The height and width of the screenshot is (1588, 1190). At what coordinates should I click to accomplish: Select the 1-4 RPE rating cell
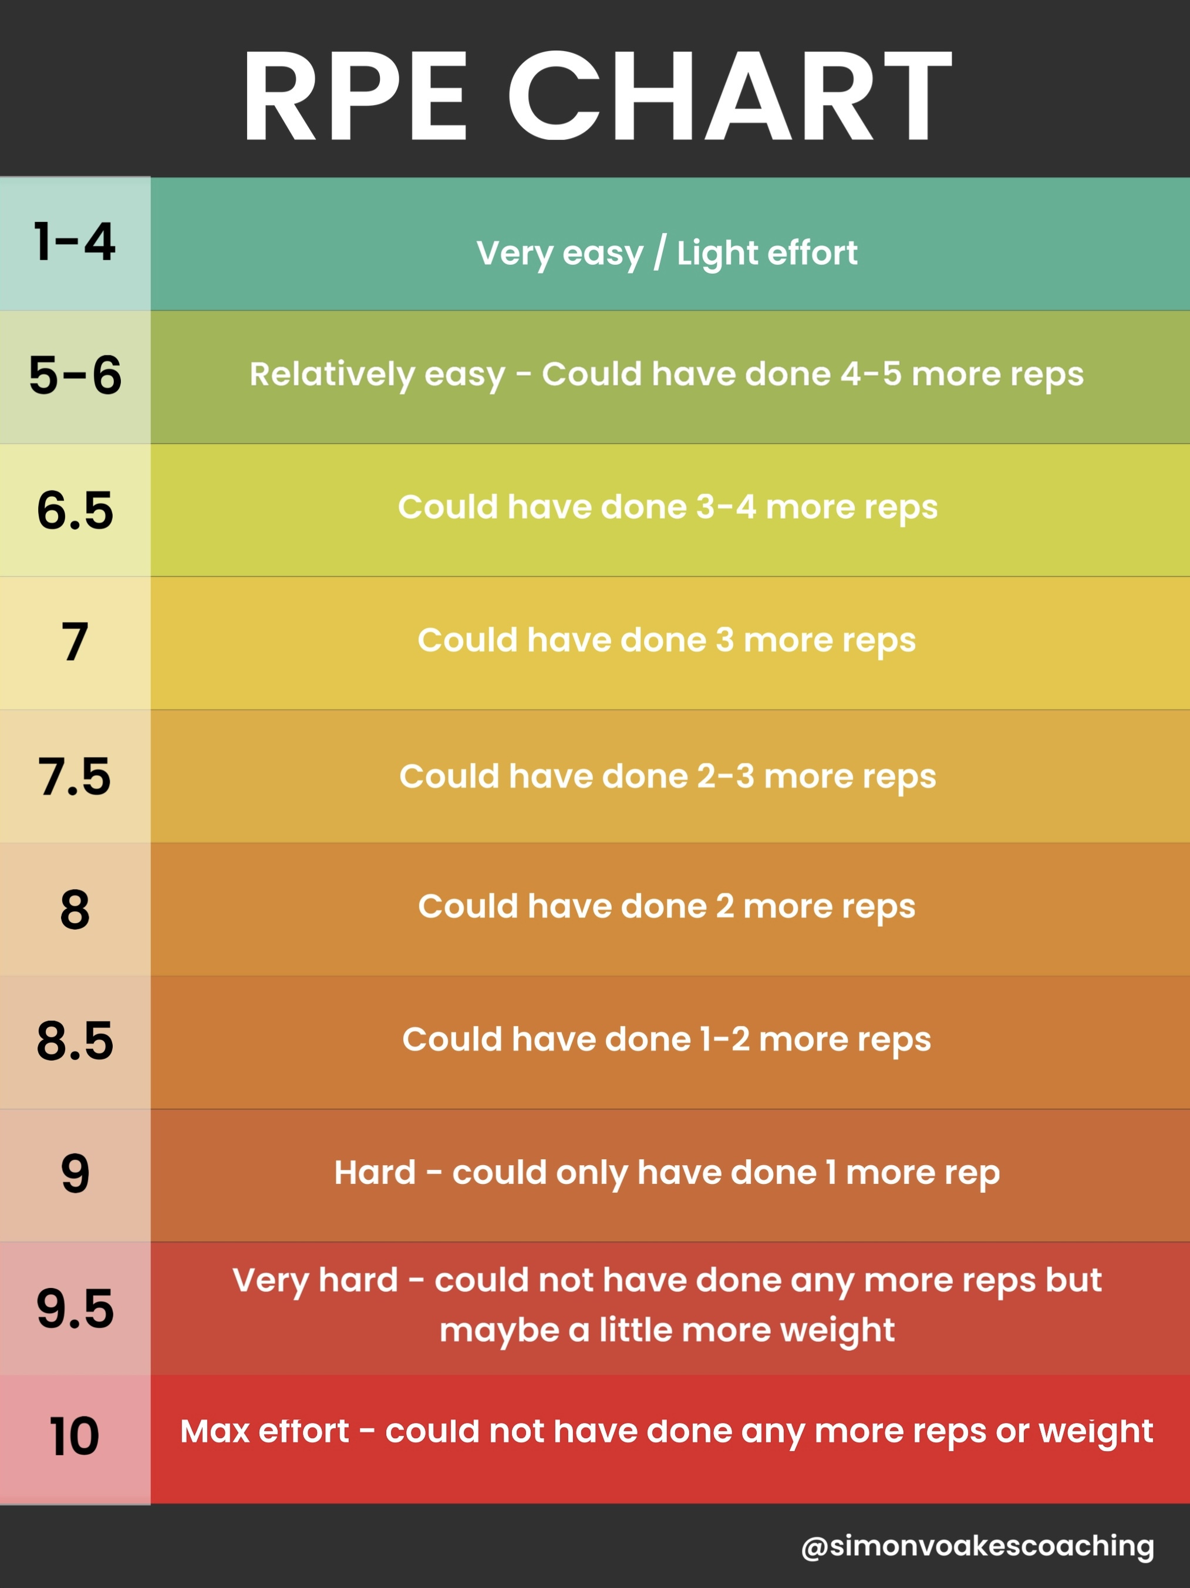pos(75,243)
